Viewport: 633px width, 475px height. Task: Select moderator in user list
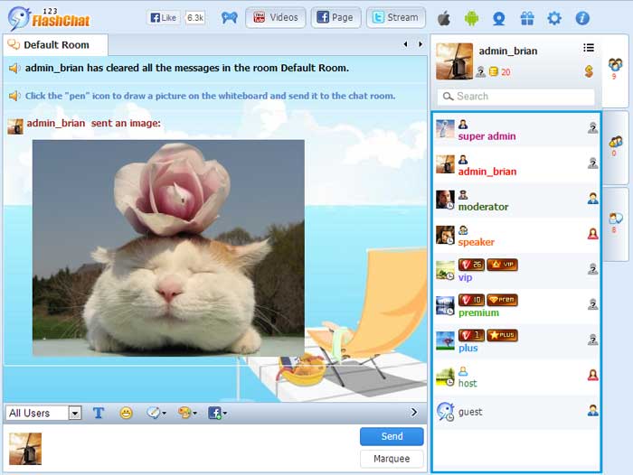pos(516,200)
